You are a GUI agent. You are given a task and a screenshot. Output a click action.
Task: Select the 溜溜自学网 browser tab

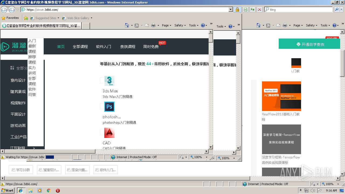click(x=41, y=26)
